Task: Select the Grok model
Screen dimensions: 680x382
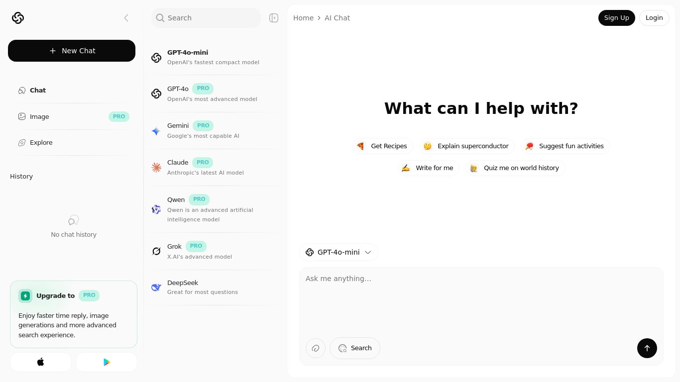Action: coord(215,251)
